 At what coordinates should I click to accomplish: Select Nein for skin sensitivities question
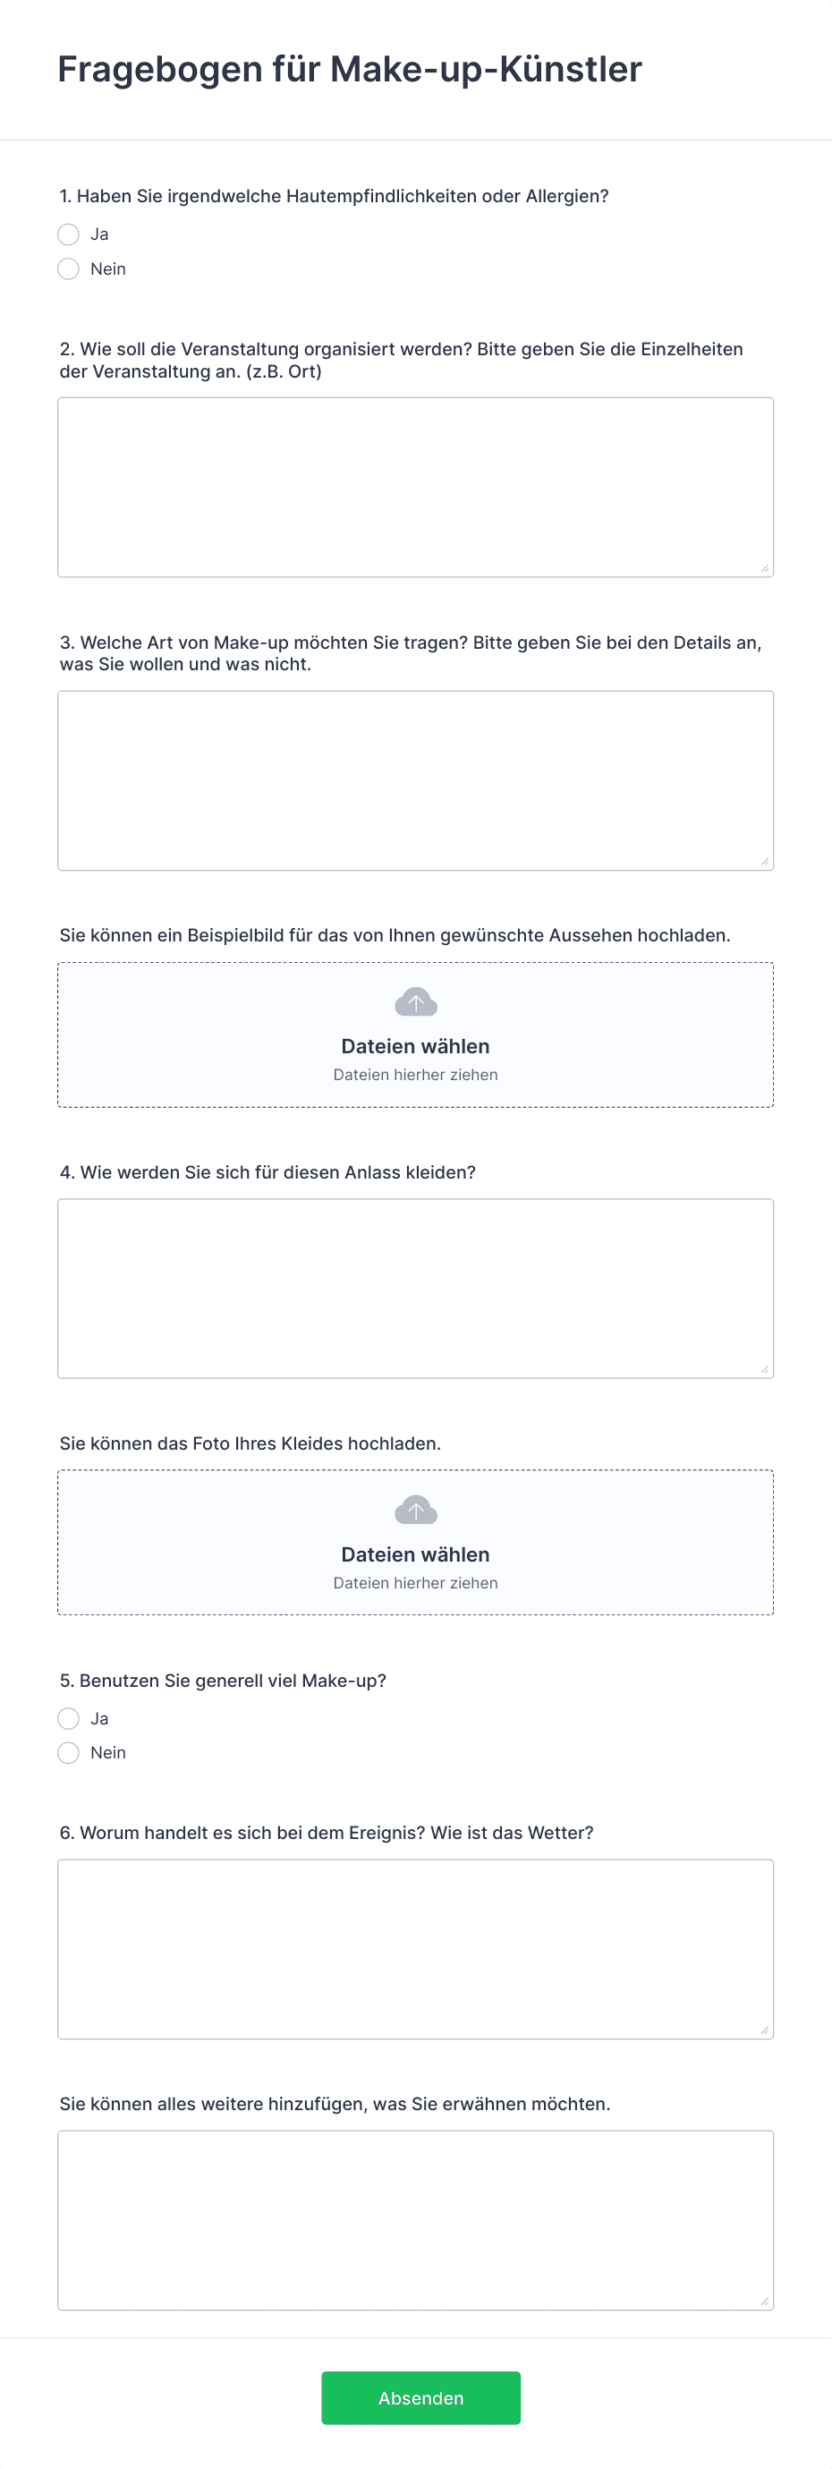[x=68, y=269]
